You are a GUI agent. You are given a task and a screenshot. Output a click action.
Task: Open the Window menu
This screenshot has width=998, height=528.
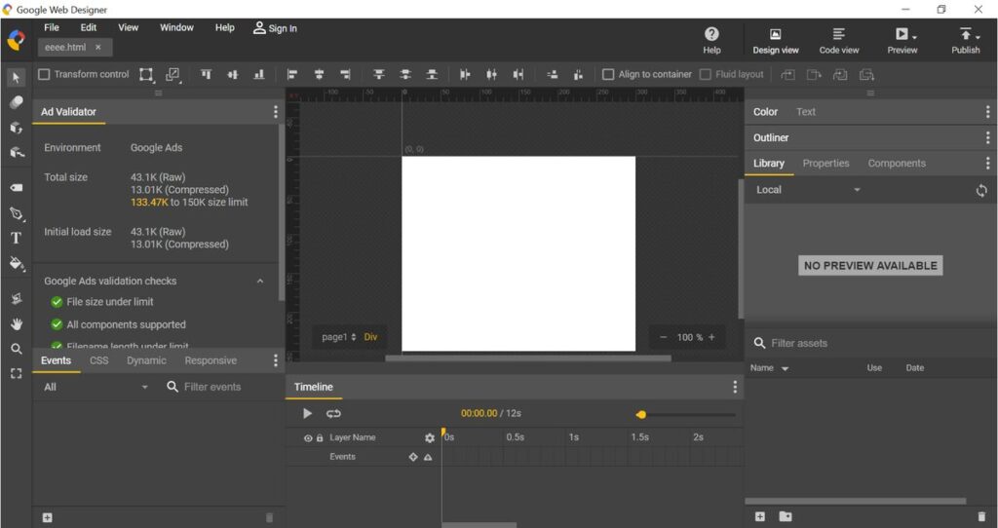(x=176, y=27)
